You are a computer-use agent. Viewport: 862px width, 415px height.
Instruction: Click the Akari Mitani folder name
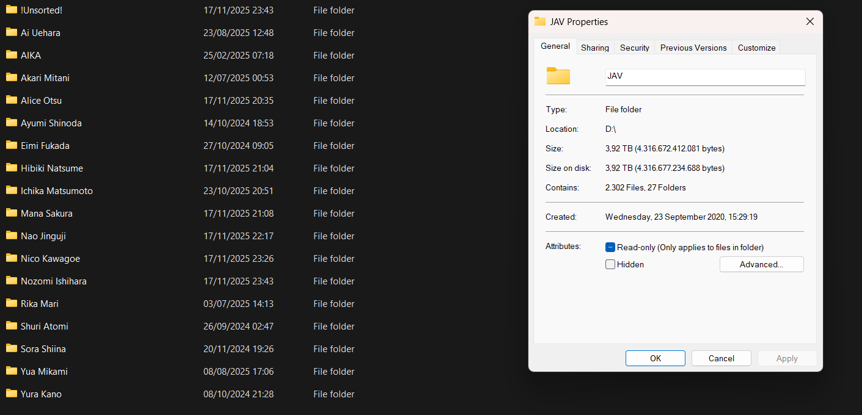(x=45, y=78)
